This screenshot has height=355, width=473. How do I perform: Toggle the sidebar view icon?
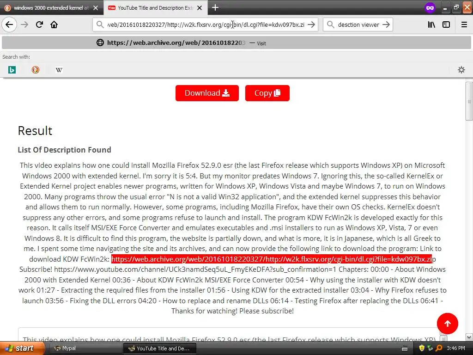click(x=446, y=24)
